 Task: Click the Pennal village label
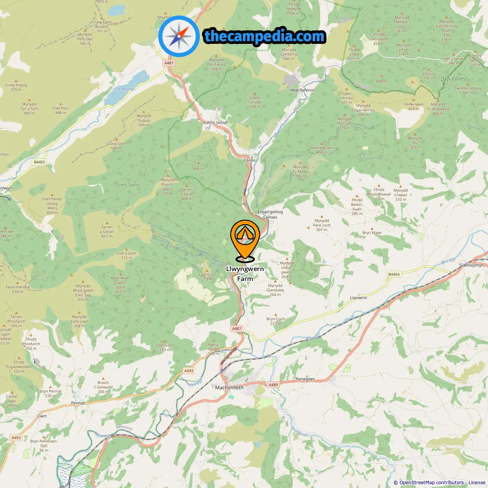coord(78,403)
